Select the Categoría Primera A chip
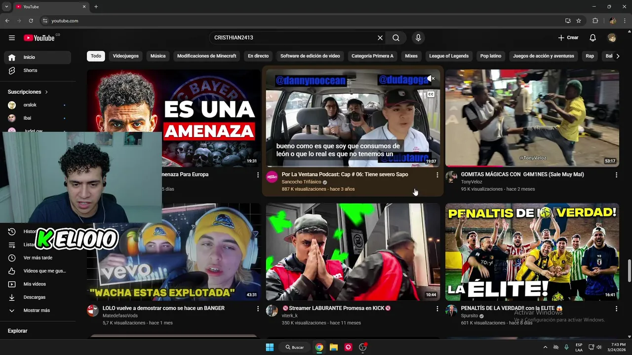The width and height of the screenshot is (632, 355). (372, 56)
